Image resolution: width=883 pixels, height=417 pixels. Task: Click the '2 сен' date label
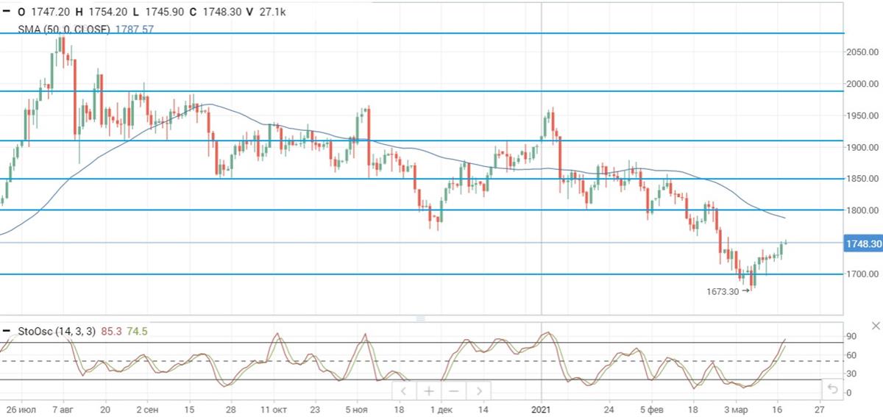click(146, 408)
